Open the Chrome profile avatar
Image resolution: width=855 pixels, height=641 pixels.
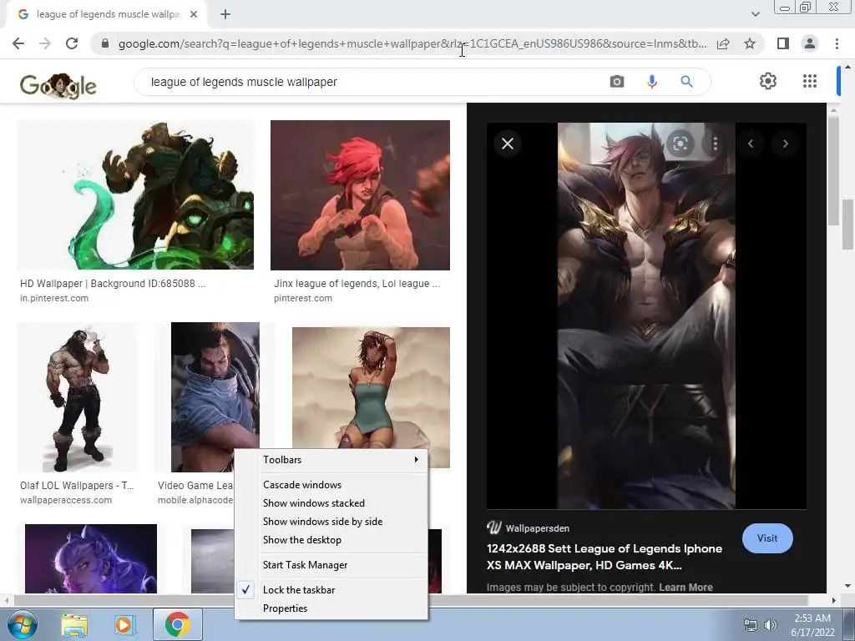click(810, 43)
